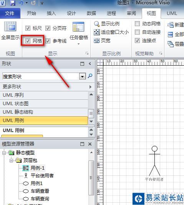Click the 新建 new window icon

coord(171,25)
